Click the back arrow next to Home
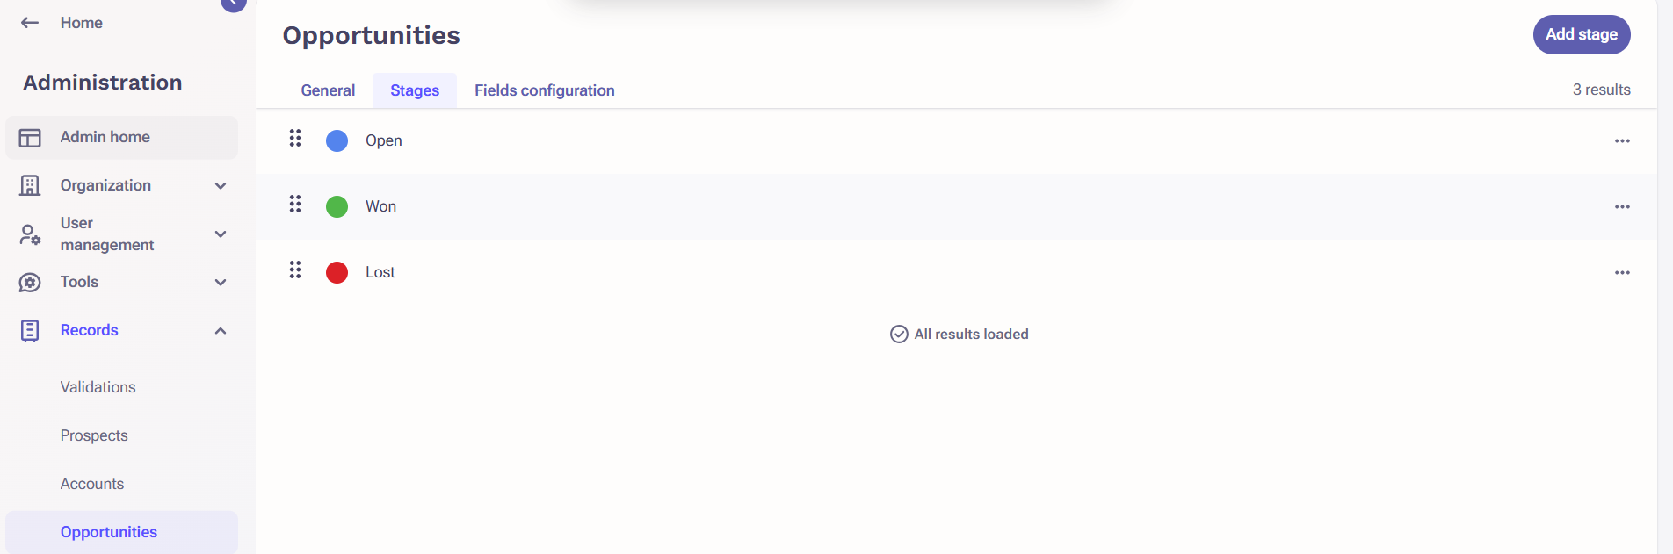This screenshot has height=554, width=1673. (30, 23)
